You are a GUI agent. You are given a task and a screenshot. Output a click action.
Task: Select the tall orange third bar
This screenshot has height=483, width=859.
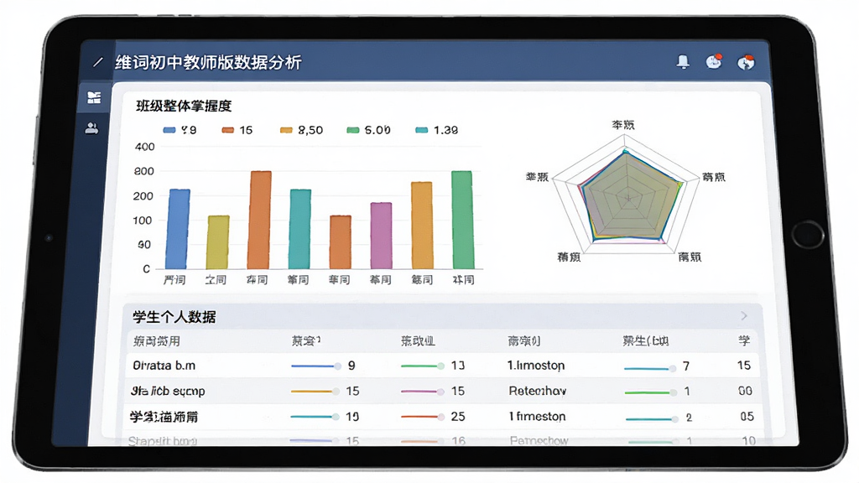(260, 221)
